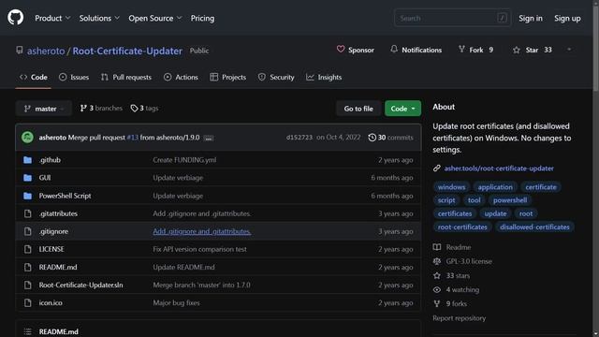Open the GitHub home logo

15,18
